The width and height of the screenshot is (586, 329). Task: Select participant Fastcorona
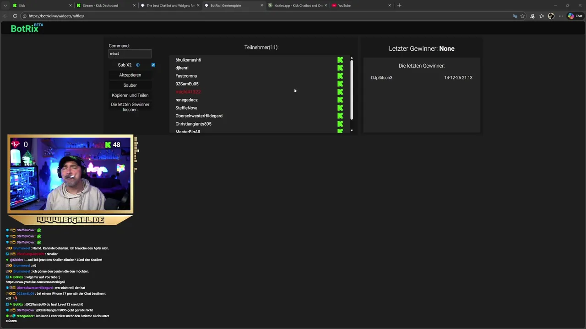tap(186, 76)
